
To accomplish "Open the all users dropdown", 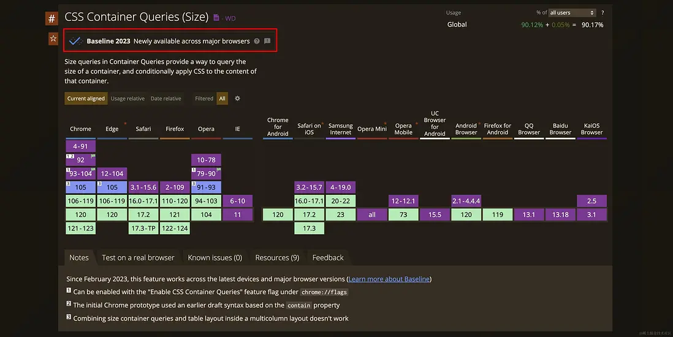I will tap(572, 12).
